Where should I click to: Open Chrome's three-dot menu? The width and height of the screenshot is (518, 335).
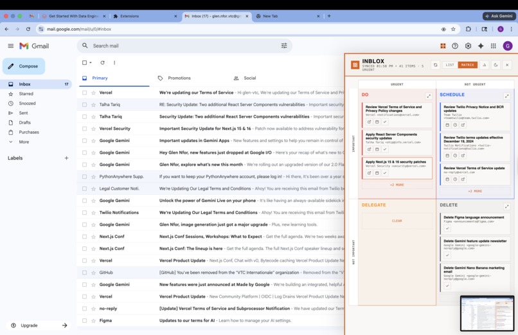point(512,29)
